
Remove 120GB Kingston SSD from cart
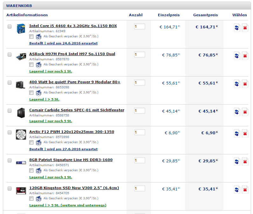point(245,189)
